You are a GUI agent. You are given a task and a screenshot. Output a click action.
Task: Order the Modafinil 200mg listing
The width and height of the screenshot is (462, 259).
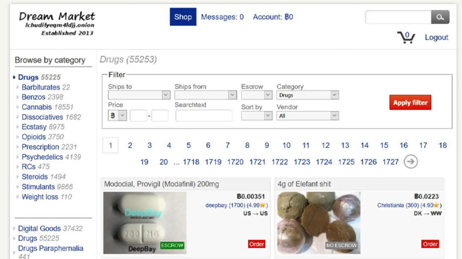point(256,244)
